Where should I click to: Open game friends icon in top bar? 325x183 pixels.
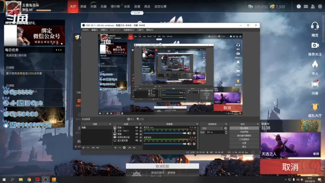click(313, 7)
